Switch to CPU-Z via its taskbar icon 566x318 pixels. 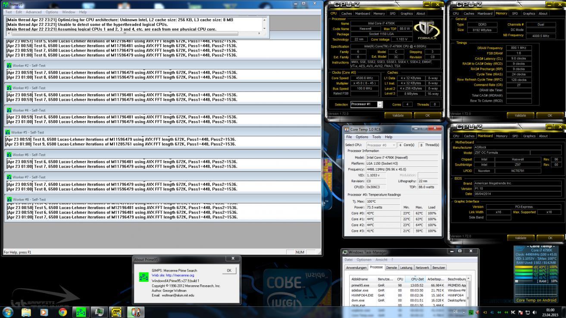pos(116,312)
